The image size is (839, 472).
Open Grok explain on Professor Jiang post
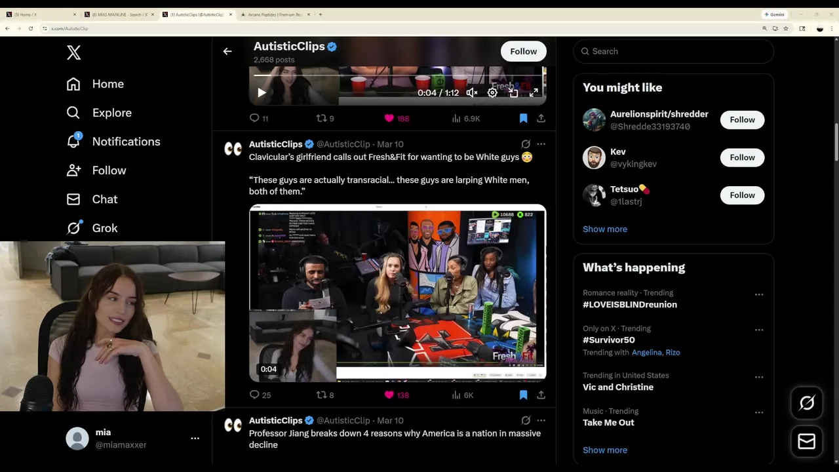click(526, 421)
